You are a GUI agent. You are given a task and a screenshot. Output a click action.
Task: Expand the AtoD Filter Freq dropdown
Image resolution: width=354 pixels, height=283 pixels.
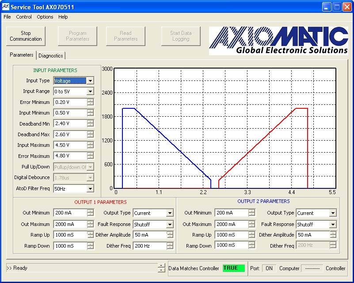tap(90, 189)
